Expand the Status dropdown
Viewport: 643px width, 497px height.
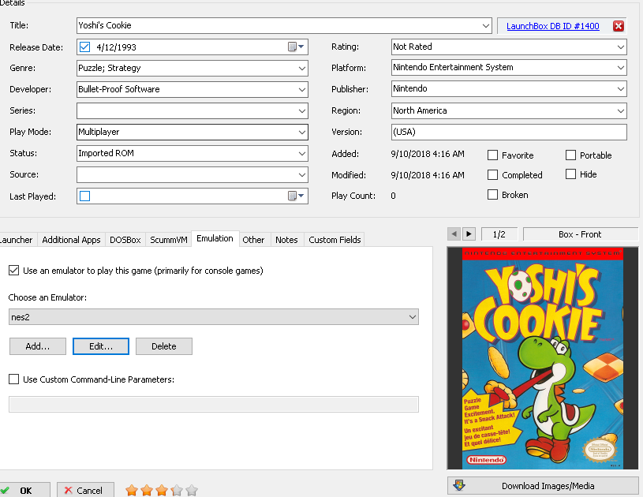pyautogui.click(x=302, y=153)
